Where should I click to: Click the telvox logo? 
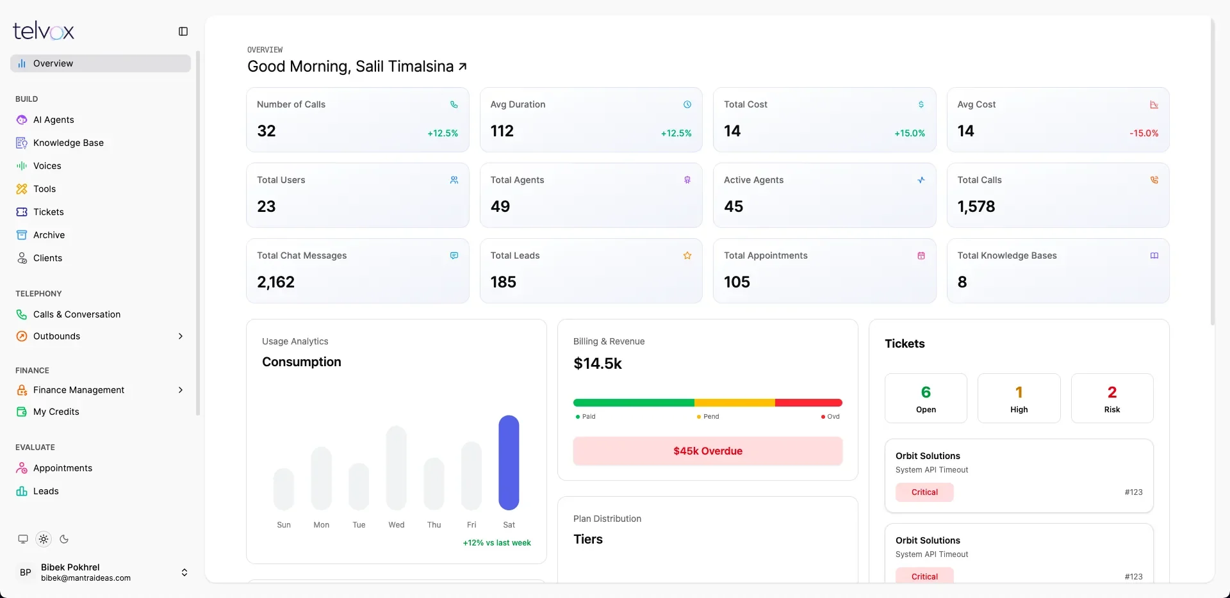pos(44,31)
